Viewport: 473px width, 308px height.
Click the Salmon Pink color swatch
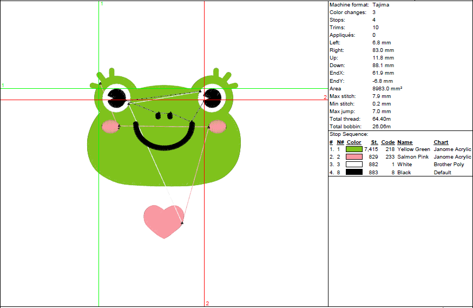(x=354, y=157)
